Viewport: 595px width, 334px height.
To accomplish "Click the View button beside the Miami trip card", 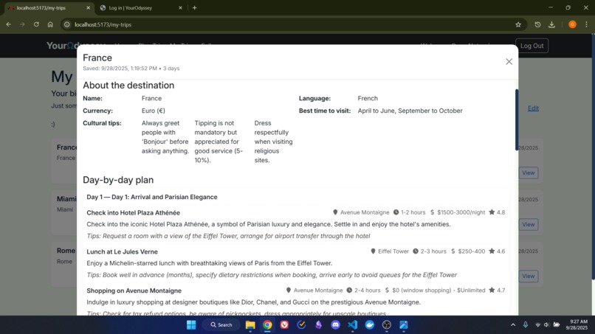I will [529, 224].
